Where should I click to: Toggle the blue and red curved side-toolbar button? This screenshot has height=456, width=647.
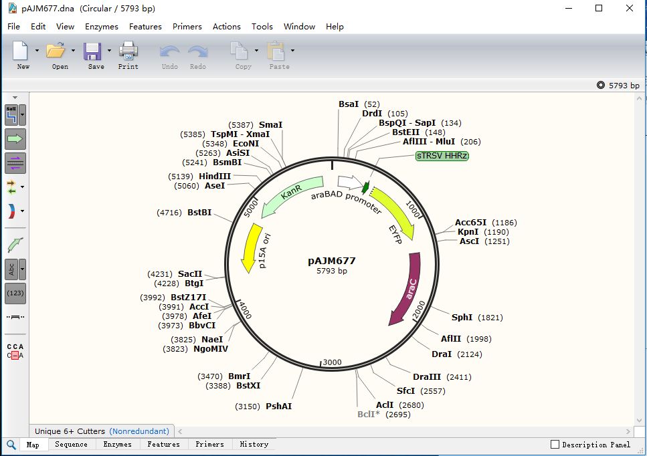pos(11,211)
